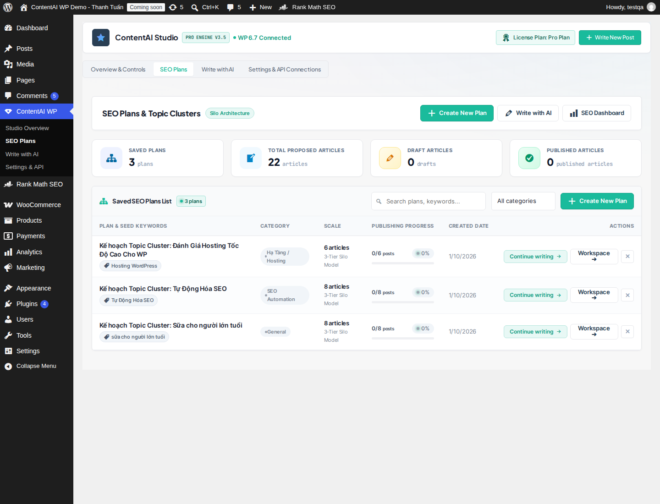Viewport: 660px width, 504px height.
Task: Open the updates icon showing 5
Action: coord(176,7)
